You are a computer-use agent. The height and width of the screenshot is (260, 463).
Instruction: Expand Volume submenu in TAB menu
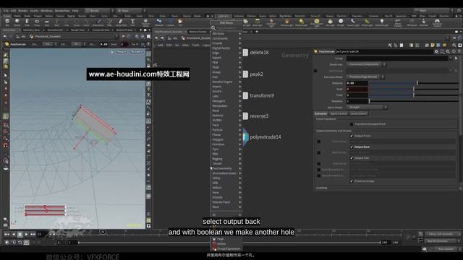click(x=226, y=197)
